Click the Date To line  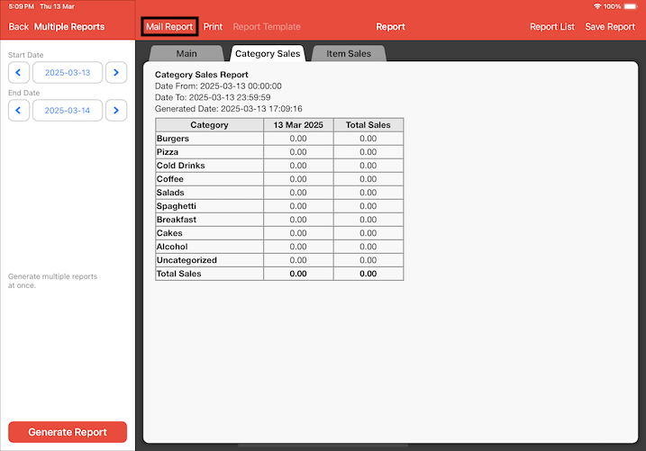coord(213,97)
